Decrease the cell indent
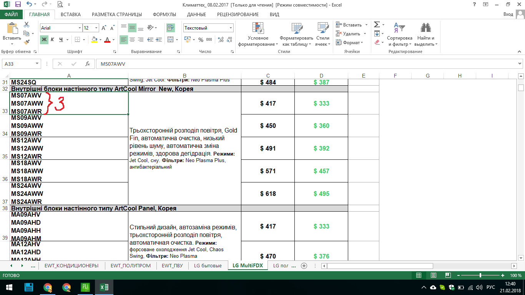Image resolution: width=525 pixels, height=295 pixels. (150, 40)
